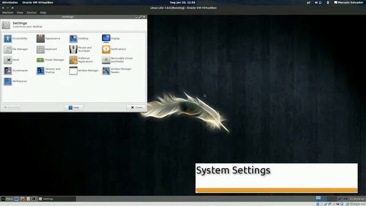Open the VirtualBox Help menu
This screenshot has height=206, width=366.
(43, 13)
